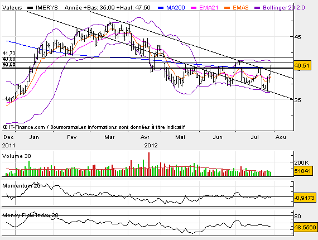Click the 2011 year label
This screenshot has width=318, height=240.
(9, 146)
